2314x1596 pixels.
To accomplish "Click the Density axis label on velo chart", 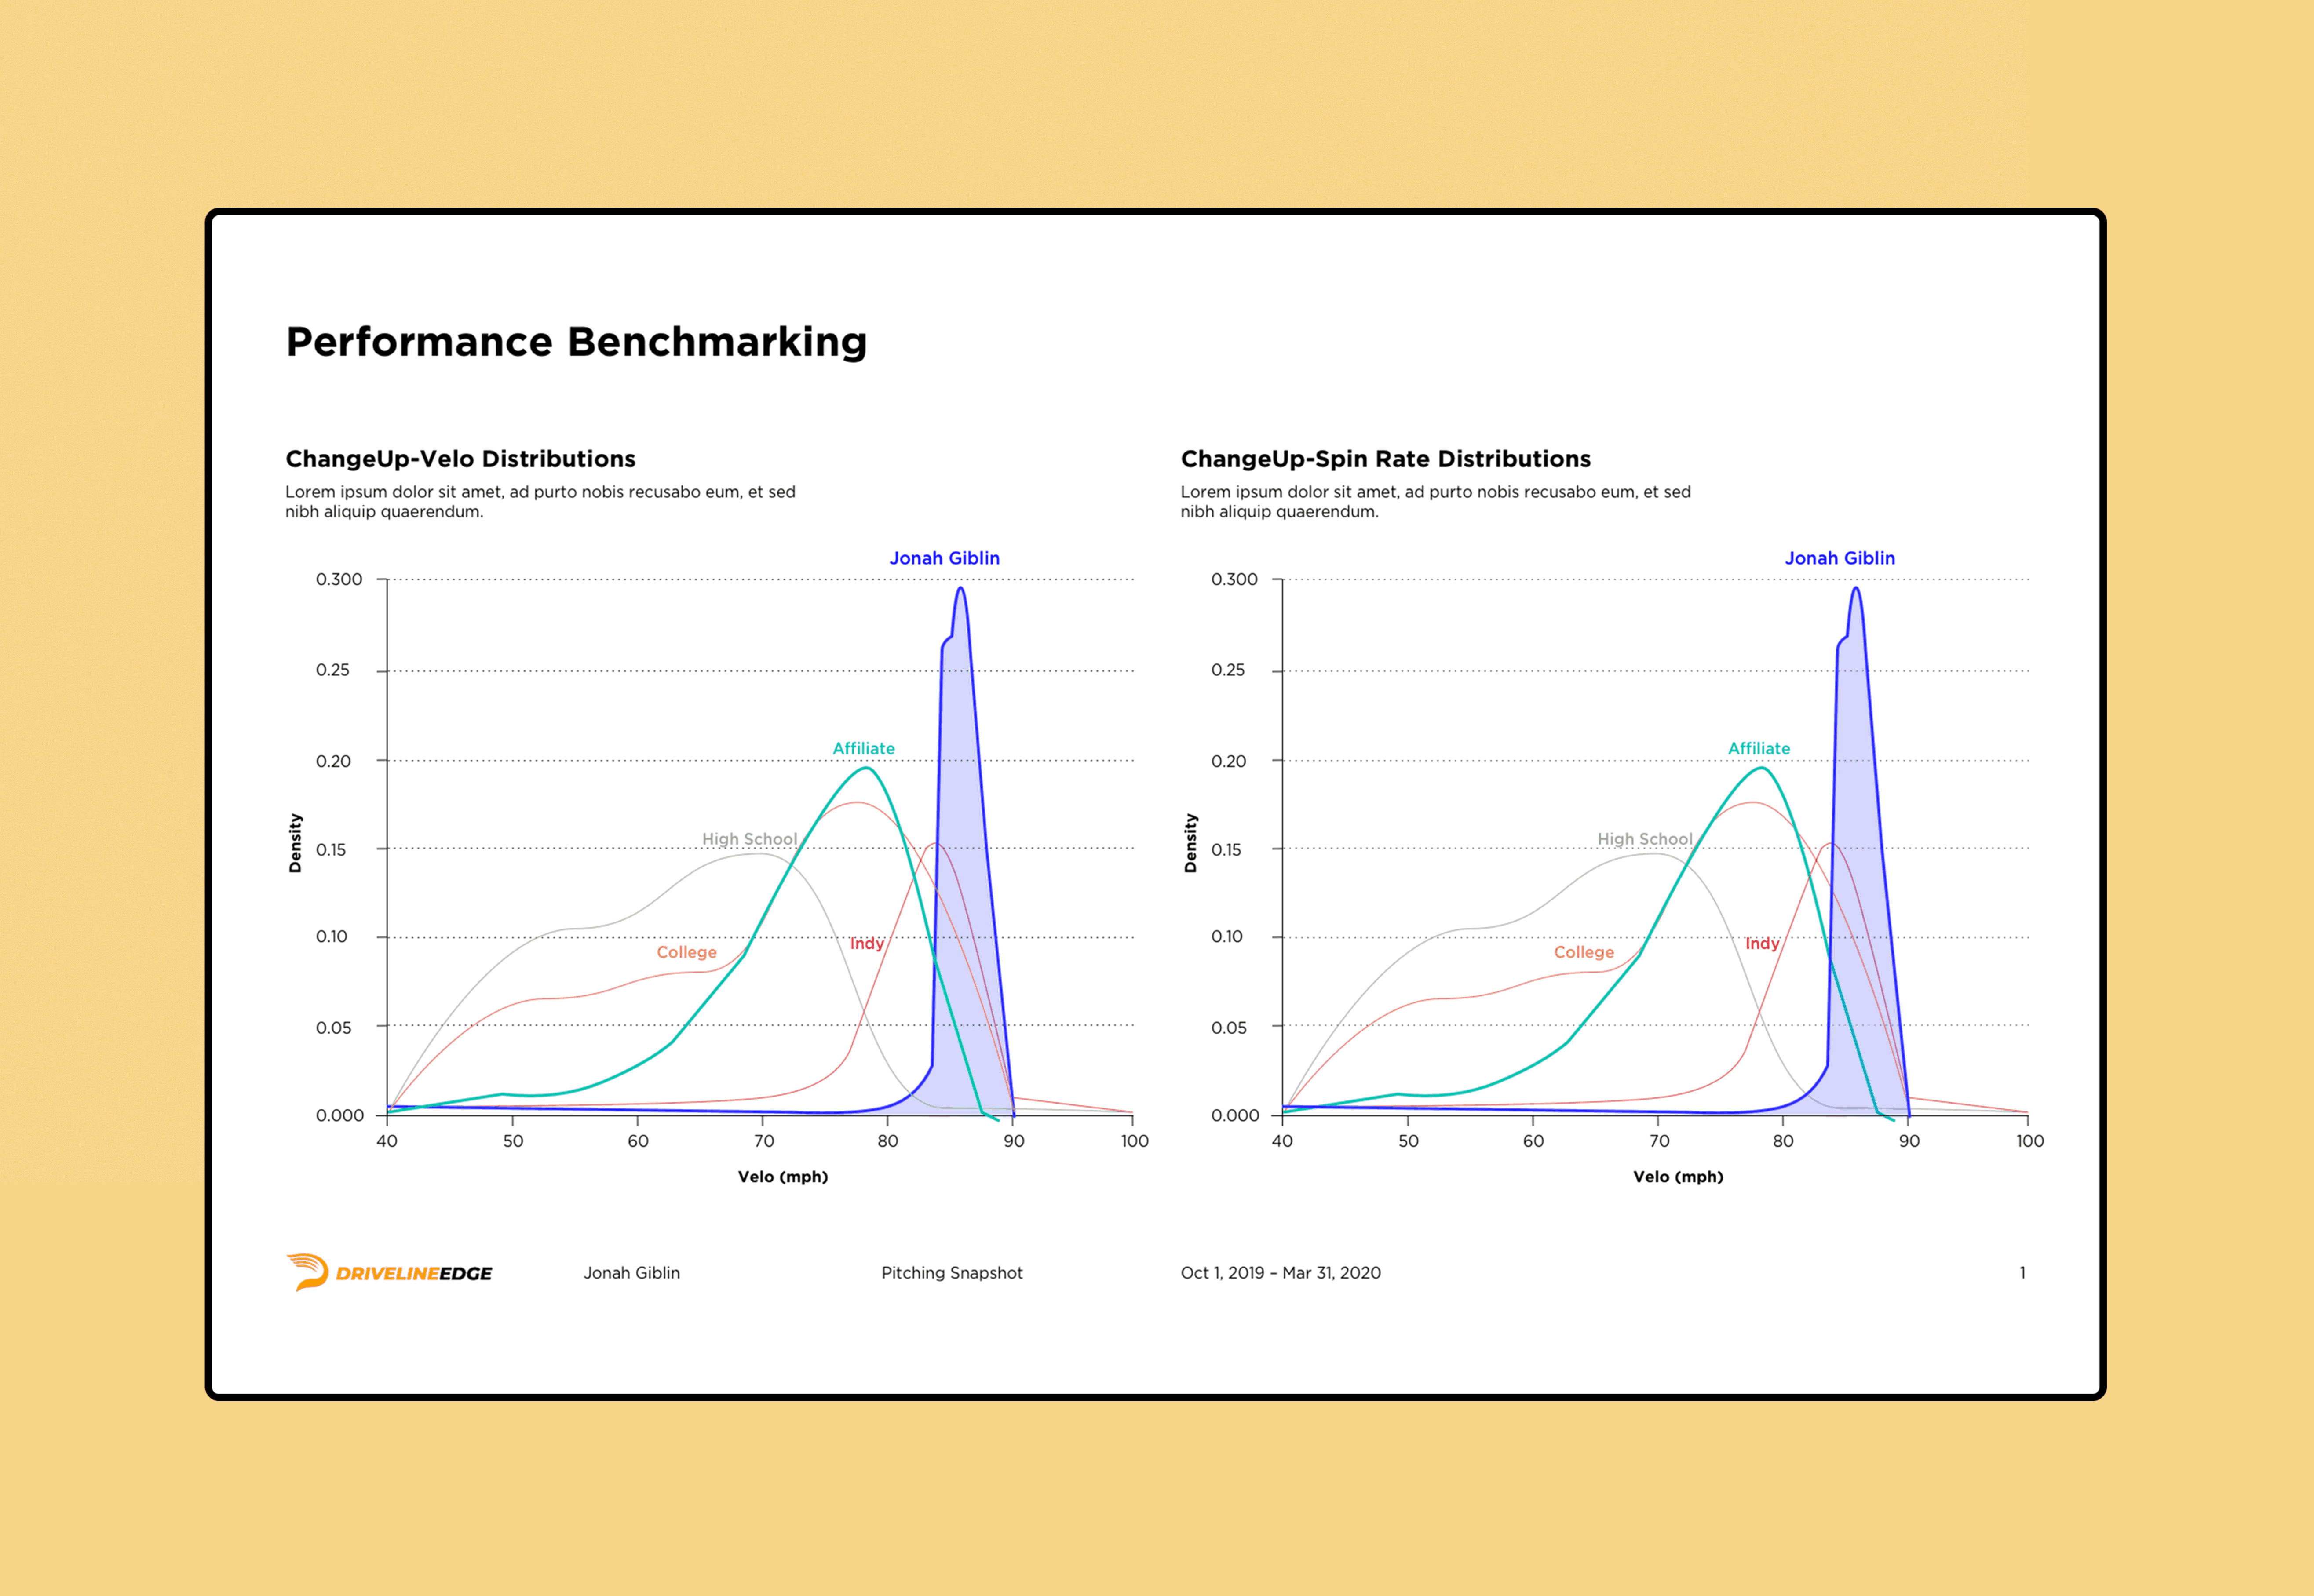I will [295, 842].
